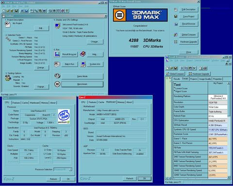The width and height of the screenshot is (233, 186).
Task: Click the Save icon in the 3DMark main toolbar
Action: pos(17,11)
